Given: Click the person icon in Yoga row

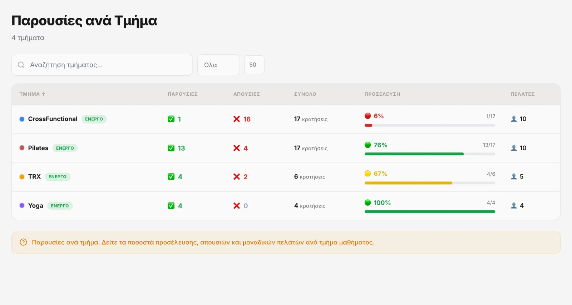Looking at the screenshot, I should tap(514, 205).
